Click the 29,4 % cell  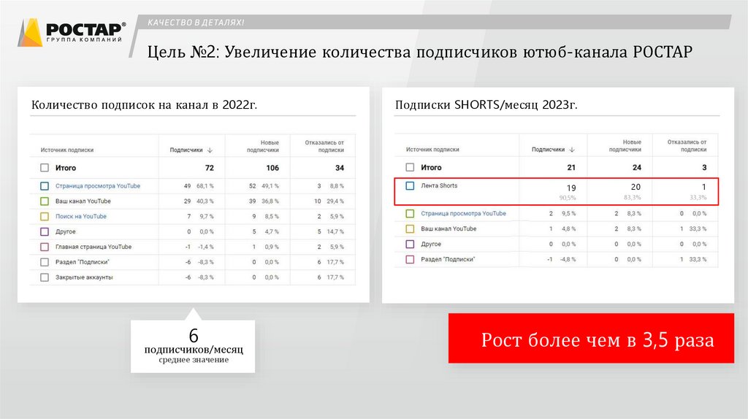335,201
